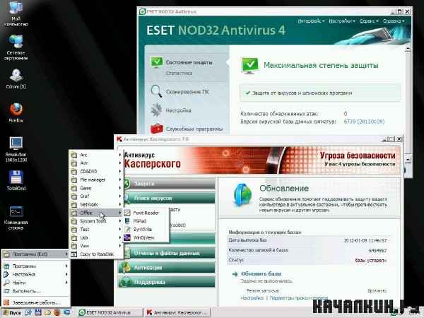Open the Справка menu in ESET
Screen dimensions: 424x318
394,20
